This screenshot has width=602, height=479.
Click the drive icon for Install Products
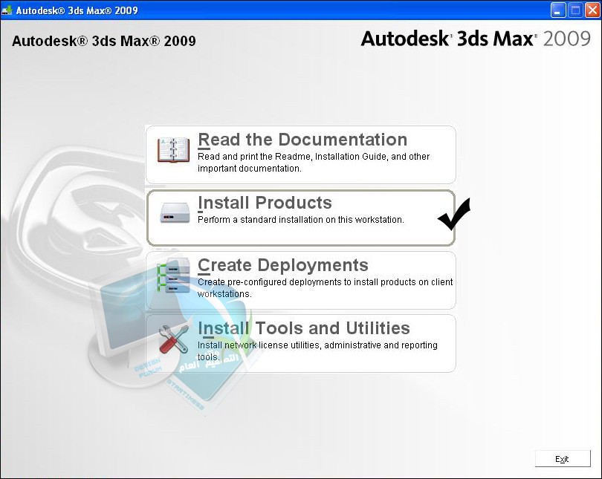click(x=175, y=213)
